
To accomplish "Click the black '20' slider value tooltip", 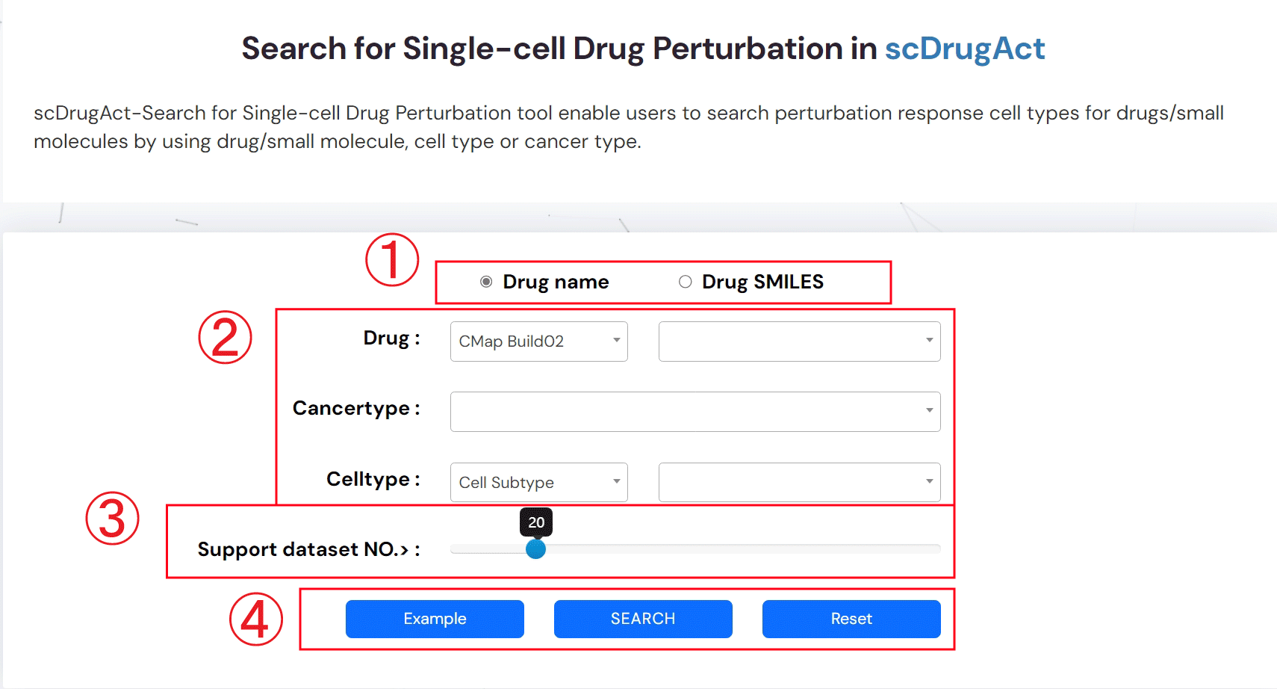I will (536, 522).
